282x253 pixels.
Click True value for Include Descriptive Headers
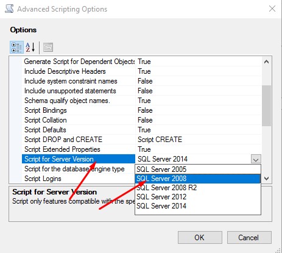[x=199, y=71]
